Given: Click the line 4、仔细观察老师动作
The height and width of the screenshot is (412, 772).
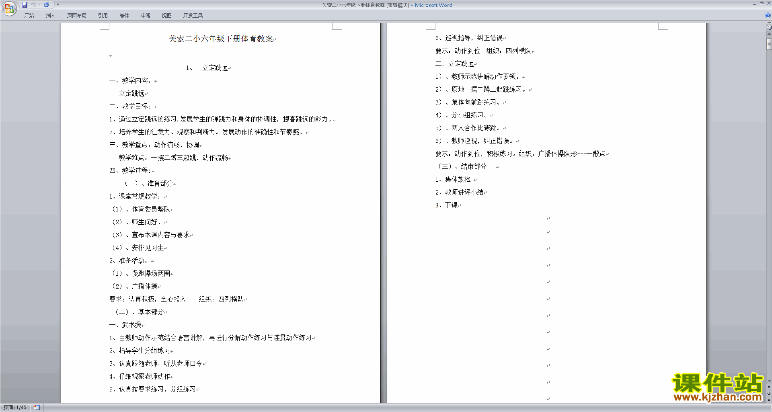Looking at the screenshot, I should click(x=140, y=376).
